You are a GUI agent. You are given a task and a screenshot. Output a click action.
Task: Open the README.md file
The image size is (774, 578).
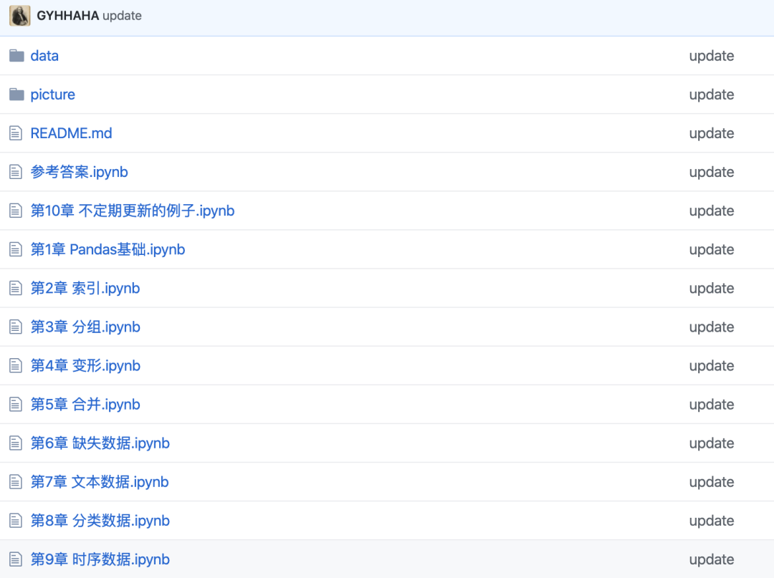(70, 133)
